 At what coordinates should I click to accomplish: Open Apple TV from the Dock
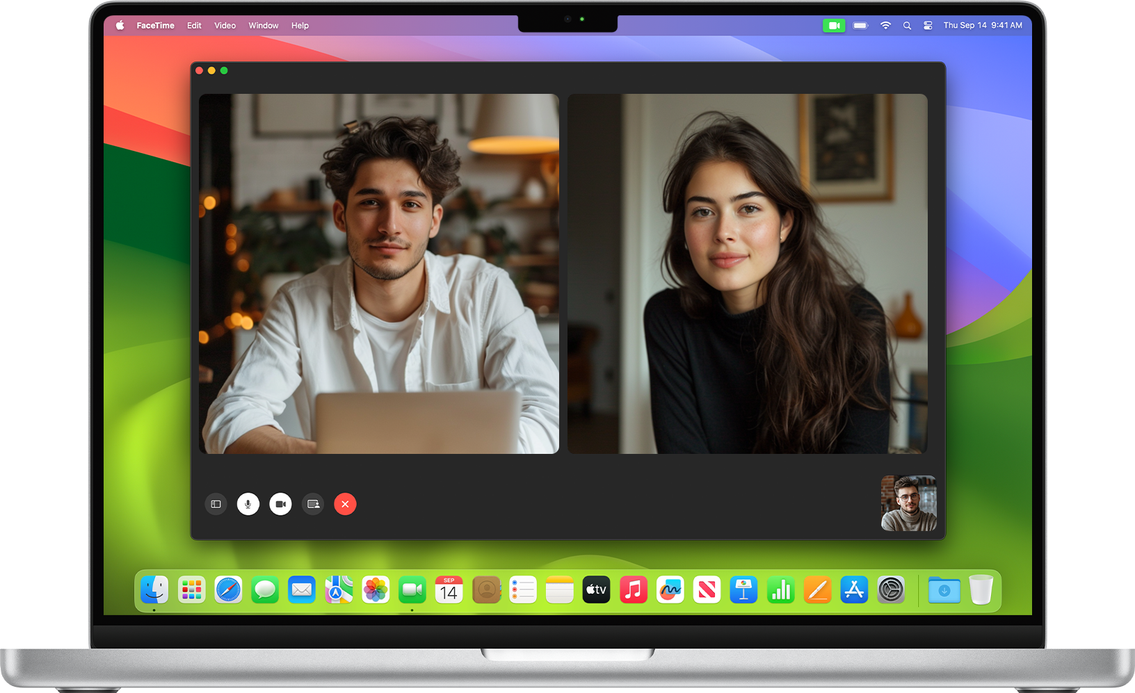[597, 590]
